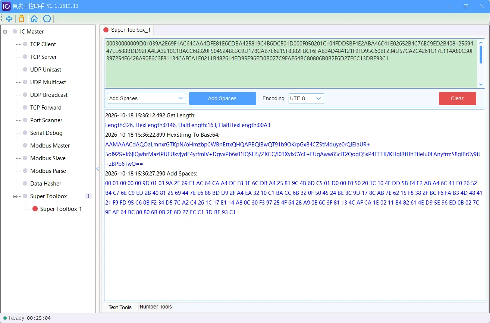This screenshot has height=323, width=490.
Task: Click the Super Toolbox count badge 1
Action: (88, 196)
